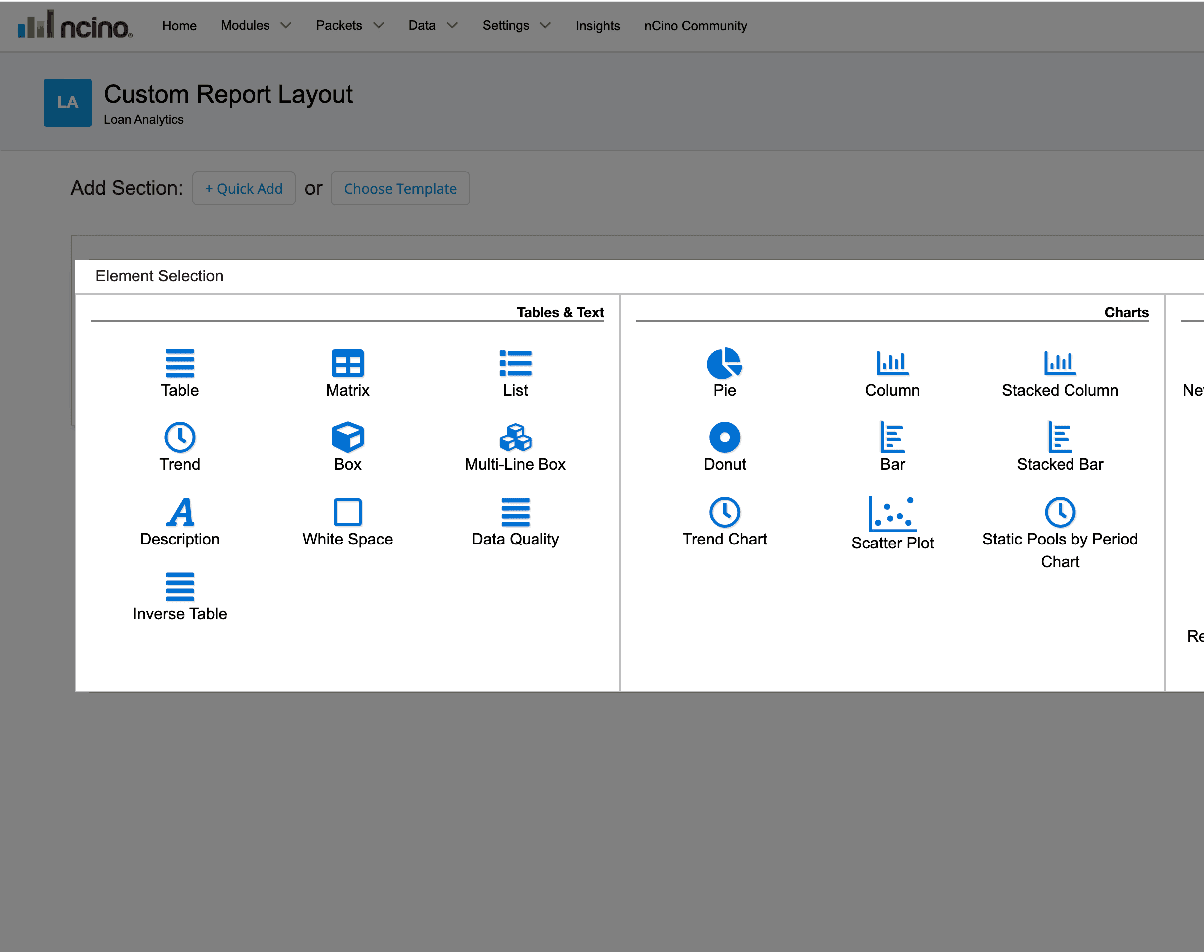This screenshot has width=1204, height=952.
Task: Select the Donut chart icon
Action: point(724,437)
